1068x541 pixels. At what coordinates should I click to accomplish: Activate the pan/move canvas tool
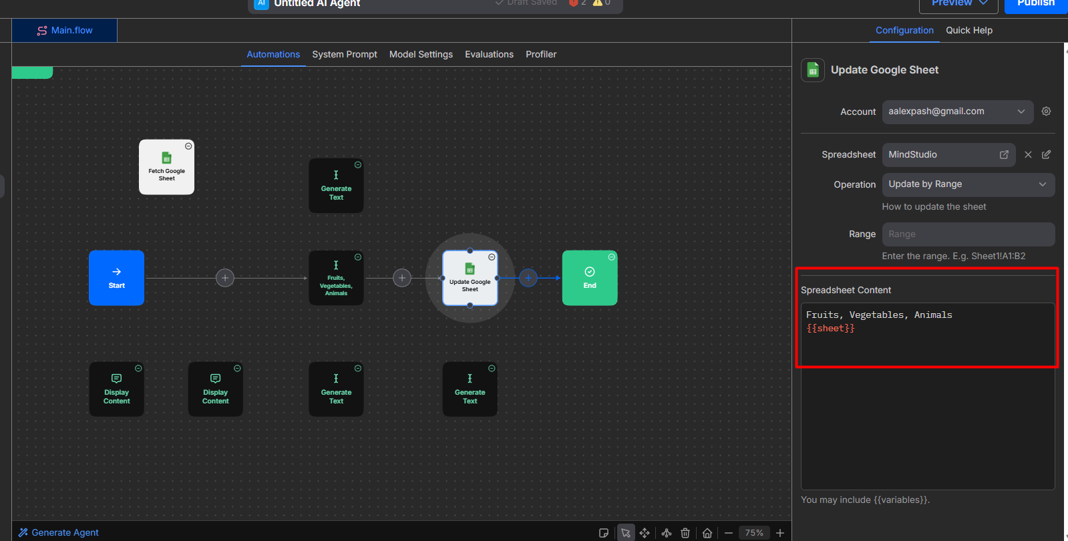click(x=645, y=533)
